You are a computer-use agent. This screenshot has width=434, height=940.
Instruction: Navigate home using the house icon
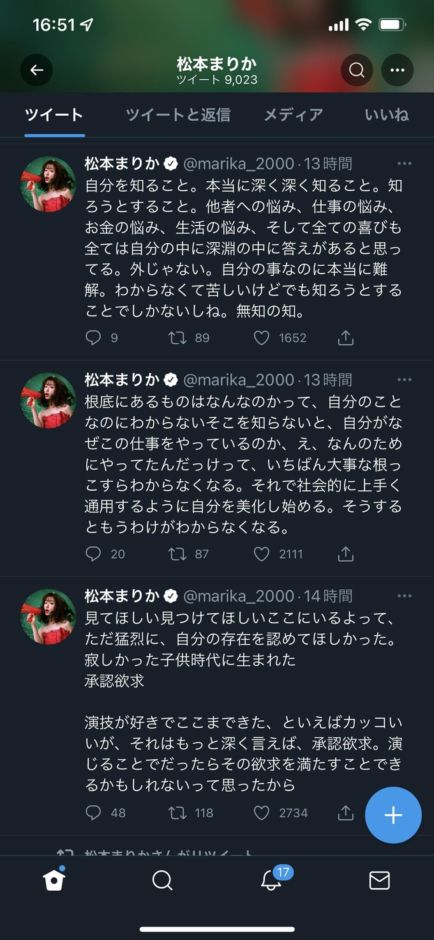(x=54, y=881)
